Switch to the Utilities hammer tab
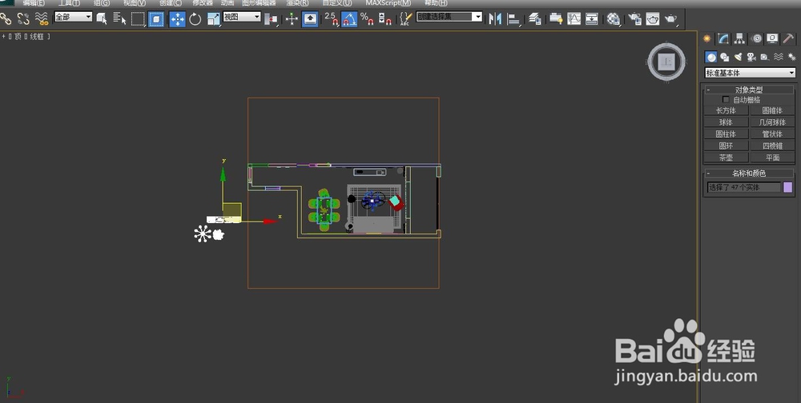The height and width of the screenshot is (403, 801). click(x=789, y=38)
